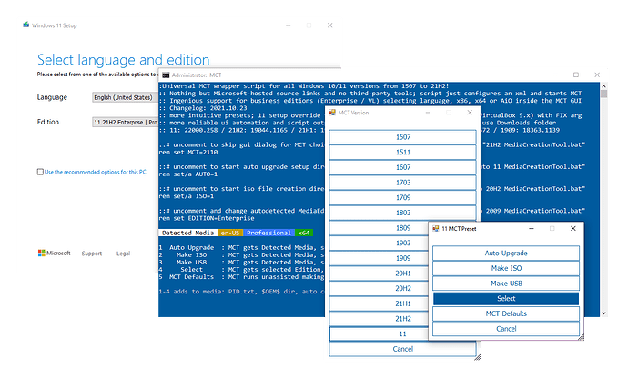The image size is (628, 378).
Task: Cancel the 11 MCT Preset dialog
Action: pyautogui.click(x=506, y=328)
